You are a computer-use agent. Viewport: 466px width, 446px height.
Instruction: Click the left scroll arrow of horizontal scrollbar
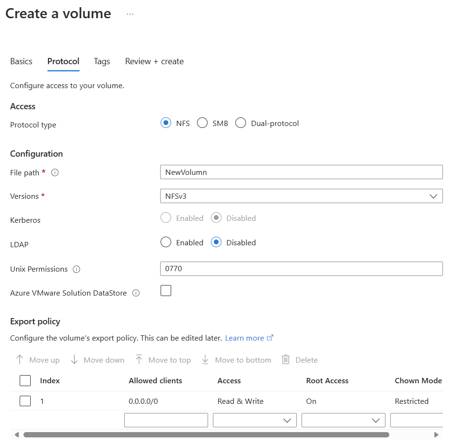(17, 435)
